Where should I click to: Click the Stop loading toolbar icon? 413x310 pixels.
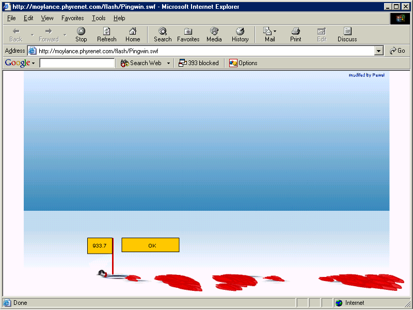pyautogui.click(x=81, y=35)
